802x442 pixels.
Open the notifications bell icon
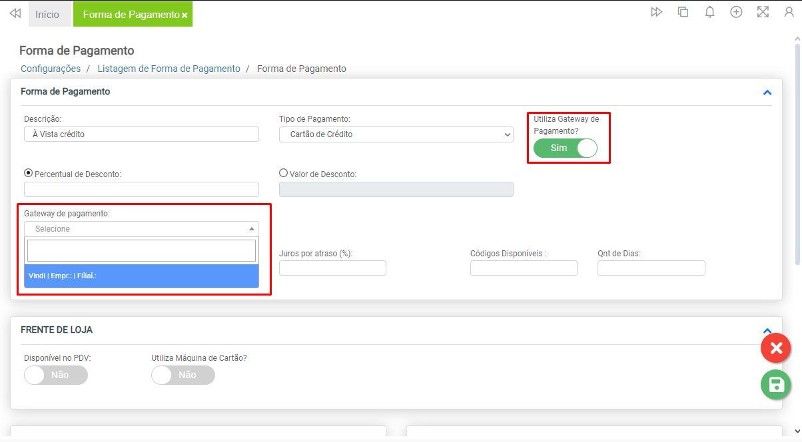coord(709,12)
